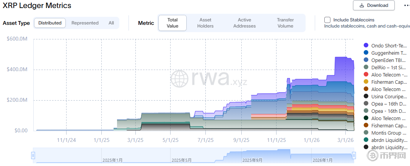Click the 7/1/25 x-axis date label
This screenshot has height=166, width=410.
coord(205,140)
